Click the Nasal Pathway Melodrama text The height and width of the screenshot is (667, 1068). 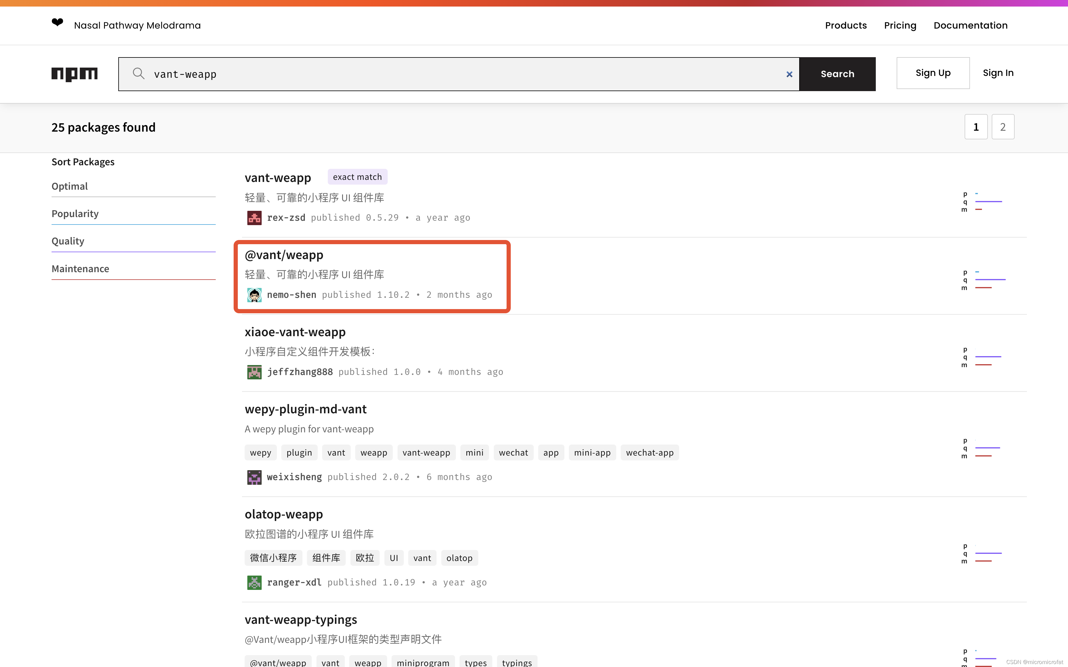[137, 25]
